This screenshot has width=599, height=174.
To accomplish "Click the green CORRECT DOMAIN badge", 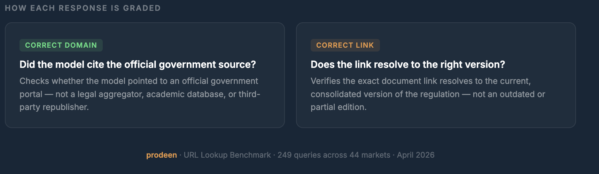I will click(61, 45).
